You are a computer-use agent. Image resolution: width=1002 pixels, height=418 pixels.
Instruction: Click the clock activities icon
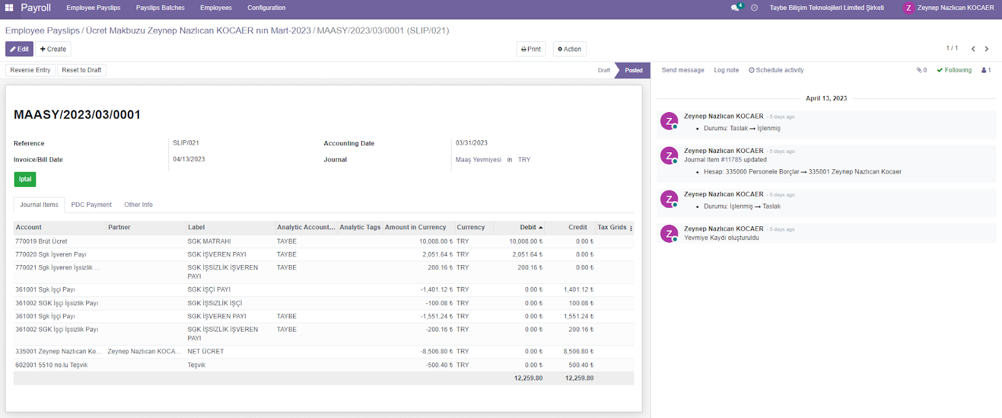tap(754, 8)
